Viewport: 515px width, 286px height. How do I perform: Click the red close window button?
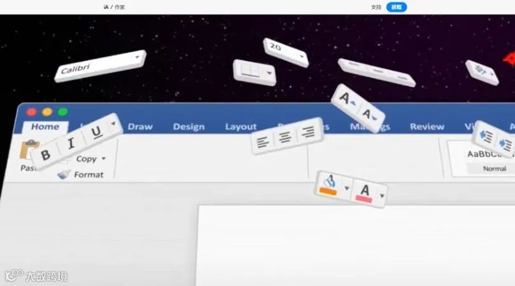click(32, 112)
